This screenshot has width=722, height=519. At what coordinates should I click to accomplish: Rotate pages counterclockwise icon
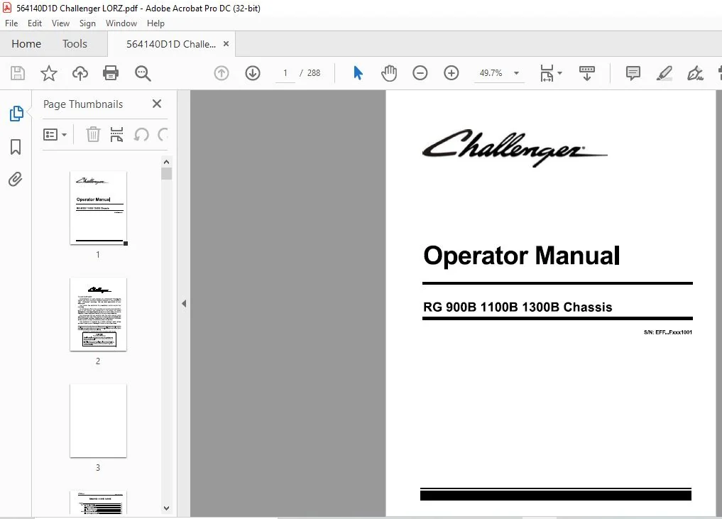pos(141,134)
